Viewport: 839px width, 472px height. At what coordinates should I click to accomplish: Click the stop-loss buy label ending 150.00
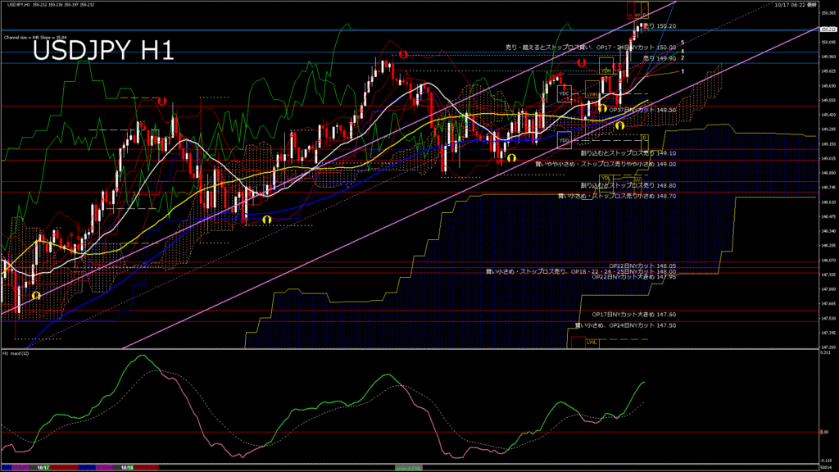click(591, 47)
